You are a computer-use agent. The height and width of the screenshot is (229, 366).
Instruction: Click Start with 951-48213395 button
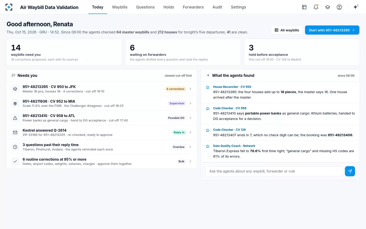[332, 30]
